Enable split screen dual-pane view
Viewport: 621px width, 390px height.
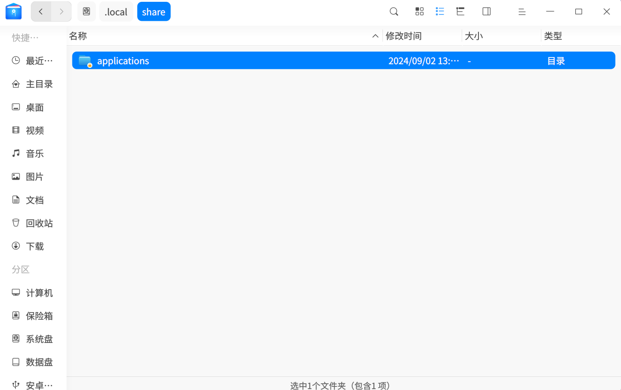click(486, 11)
